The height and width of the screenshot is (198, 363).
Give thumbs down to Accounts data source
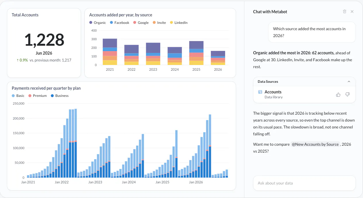point(347,95)
